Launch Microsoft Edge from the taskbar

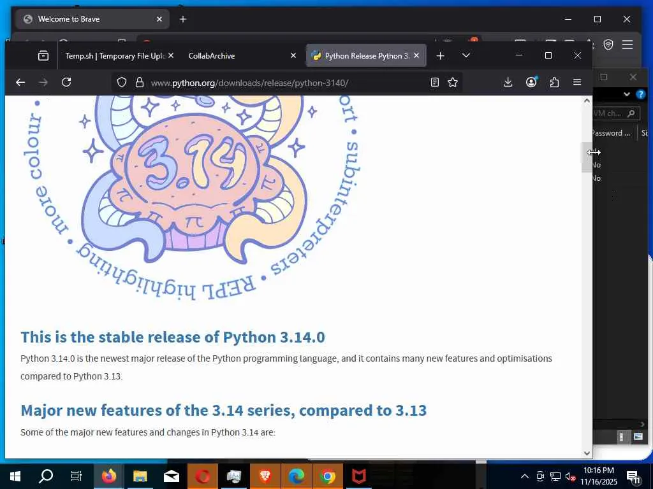point(296,476)
